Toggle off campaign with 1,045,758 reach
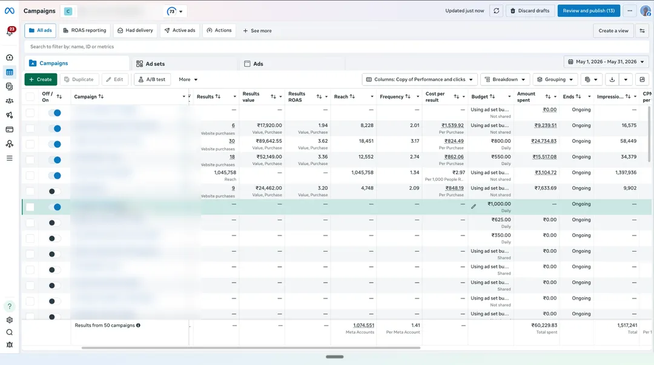Viewport: 654px width, 365px height. [54, 176]
